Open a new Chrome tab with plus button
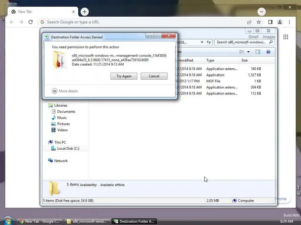 point(85,12)
